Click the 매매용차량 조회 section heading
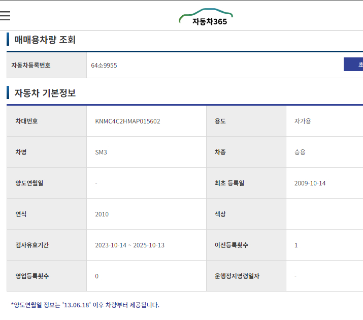 pyautogui.click(x=45, y=40)
